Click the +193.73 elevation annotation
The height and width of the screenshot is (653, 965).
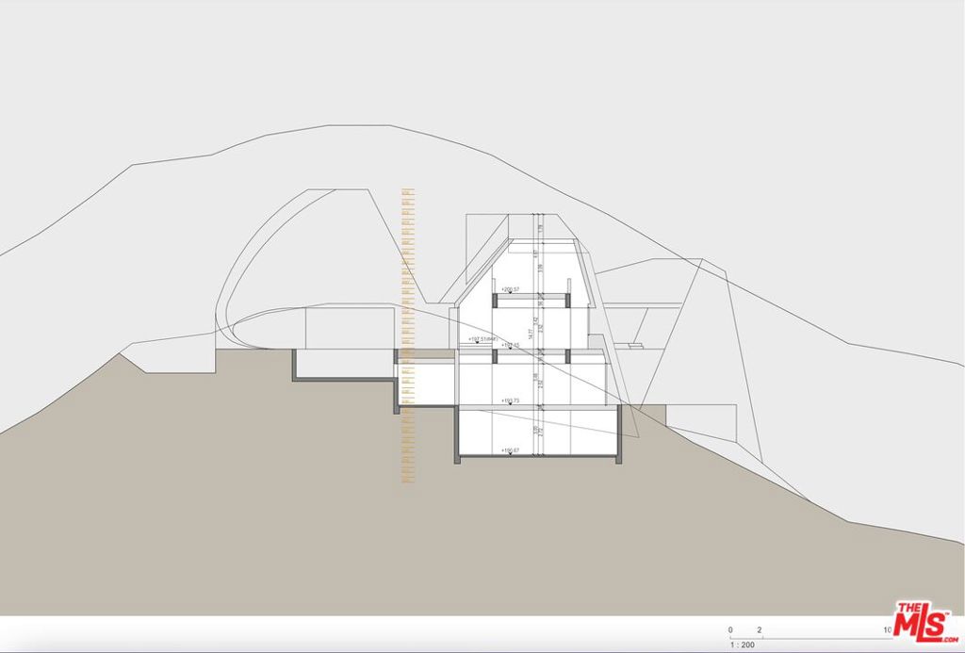(509, 399)
